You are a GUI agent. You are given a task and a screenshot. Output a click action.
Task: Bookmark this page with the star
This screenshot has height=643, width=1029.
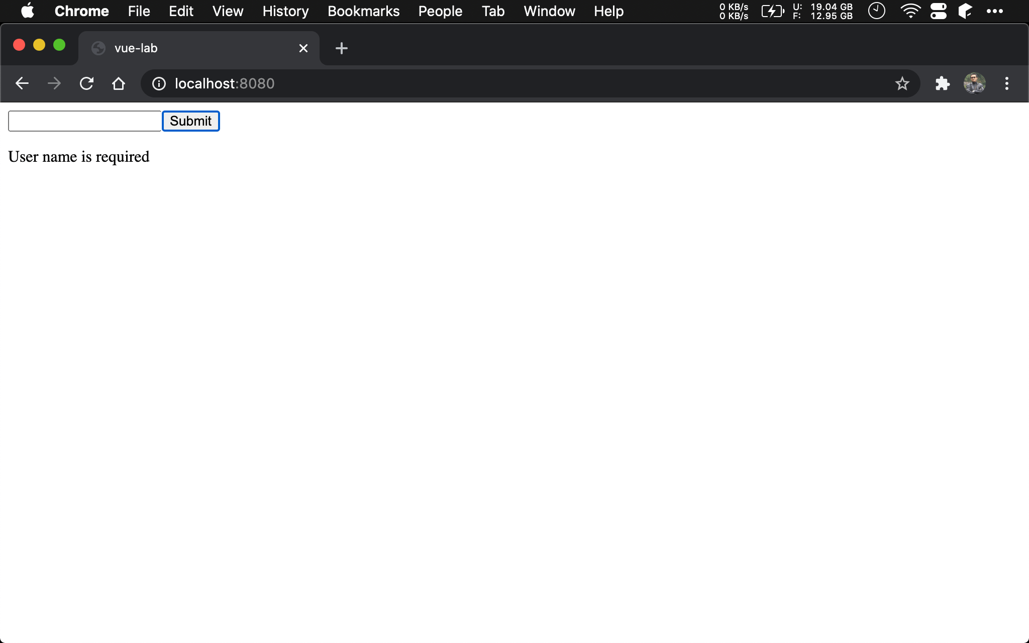902,83
